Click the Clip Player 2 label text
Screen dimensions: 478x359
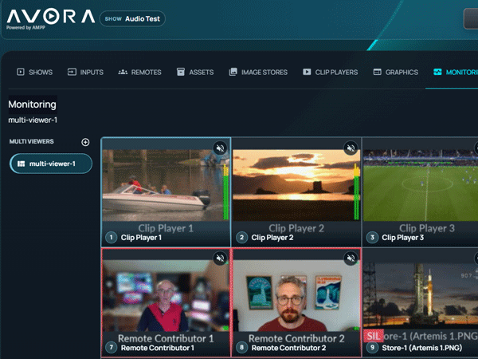tap(272, 238)
